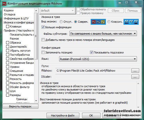The width and height of the screenshot is (144, 120).
Task: Click the ffdshow title bar icon
Action: 4,4
